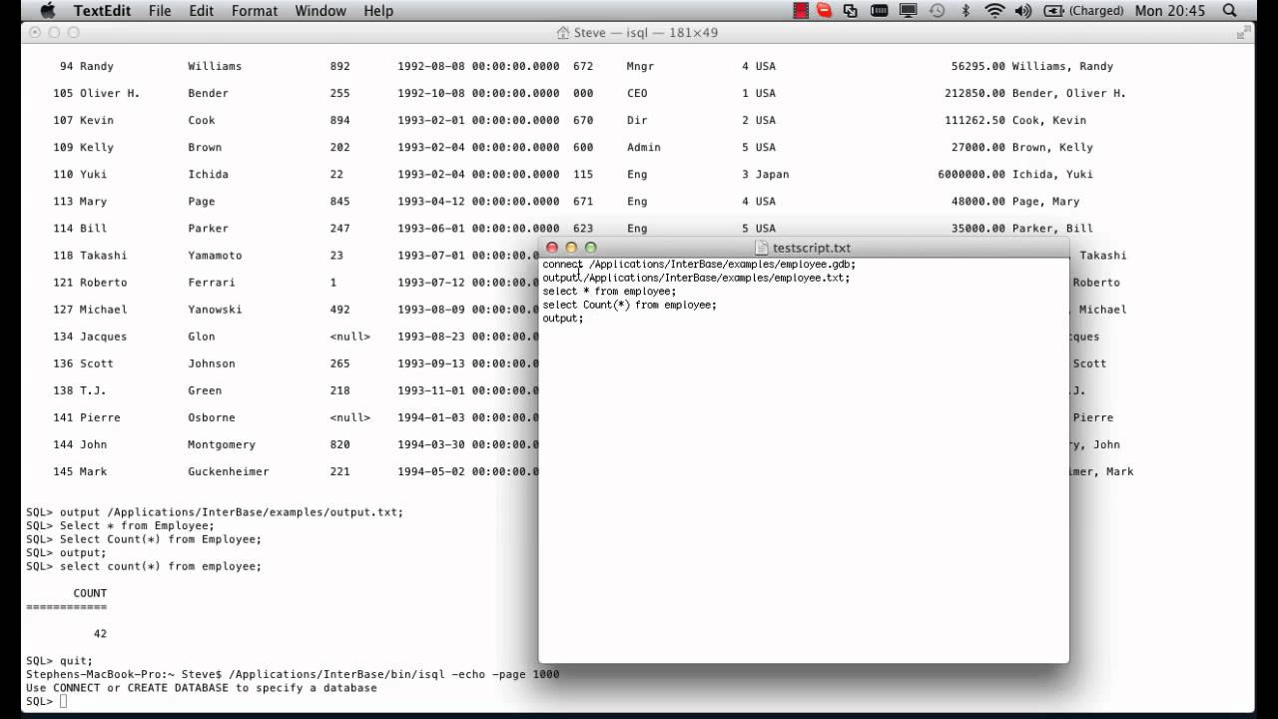
Task: Click 'Select Count(*) from Employee;' with capital S
Action: pyautogui.click(x=161, y=539)
